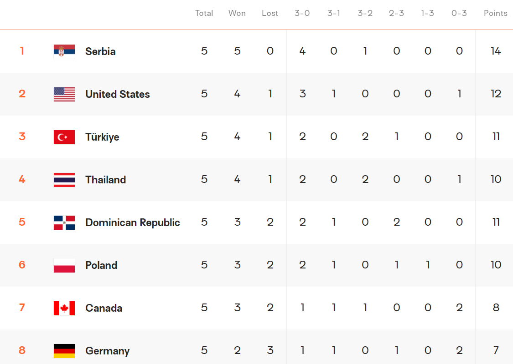Screen dimensions: 513x364
Task: Open the Serbia team link
Action: (x=100, y=51)
